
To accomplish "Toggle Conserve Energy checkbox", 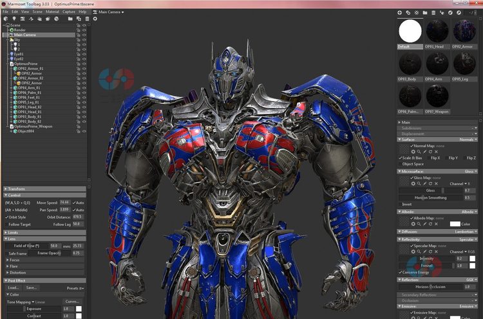I will (401, 272).
